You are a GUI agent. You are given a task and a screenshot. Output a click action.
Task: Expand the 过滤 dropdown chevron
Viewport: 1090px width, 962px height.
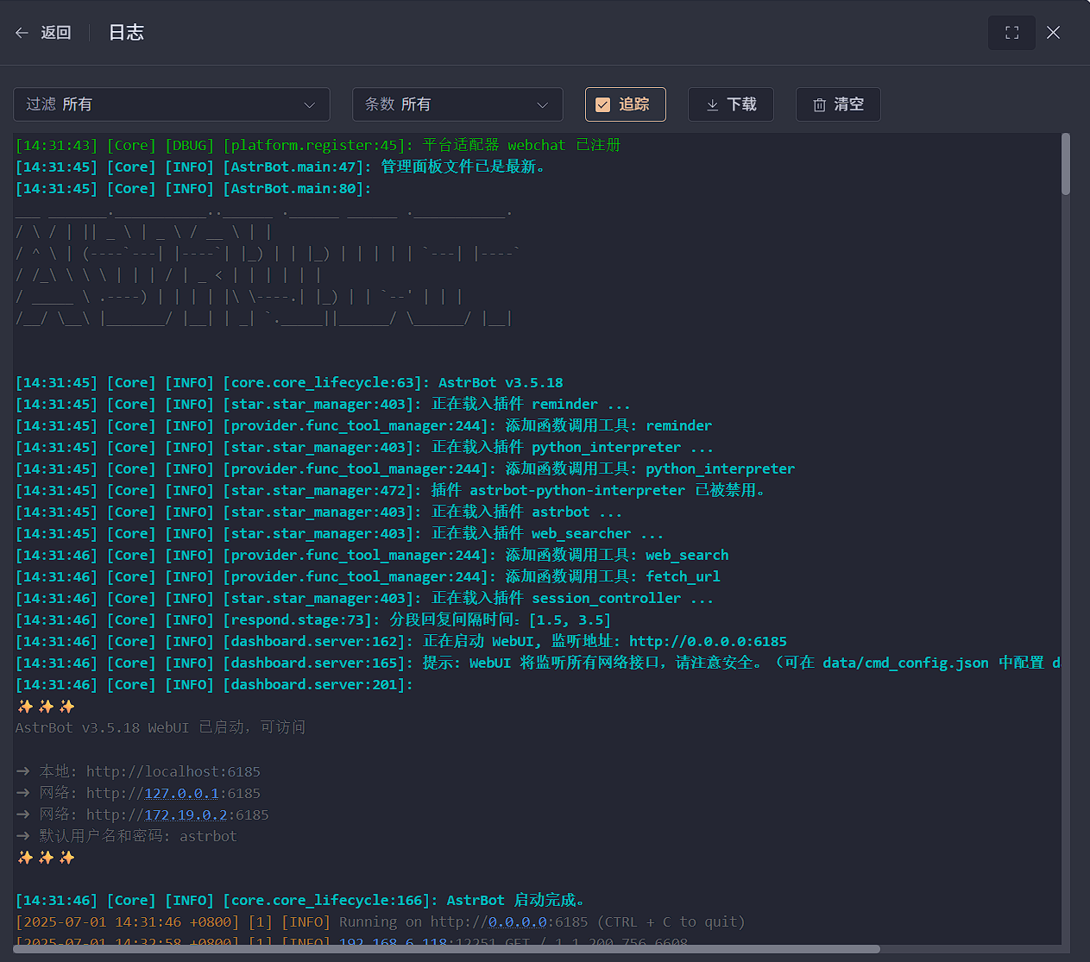[x=309, y=105]
